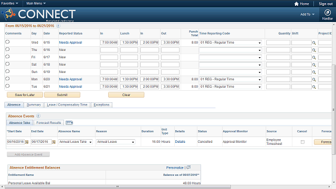Click the horizontal scrollbar at bottom

coord(118,187)
